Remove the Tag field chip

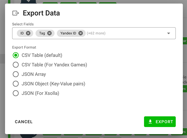click(x=49, y=33)
